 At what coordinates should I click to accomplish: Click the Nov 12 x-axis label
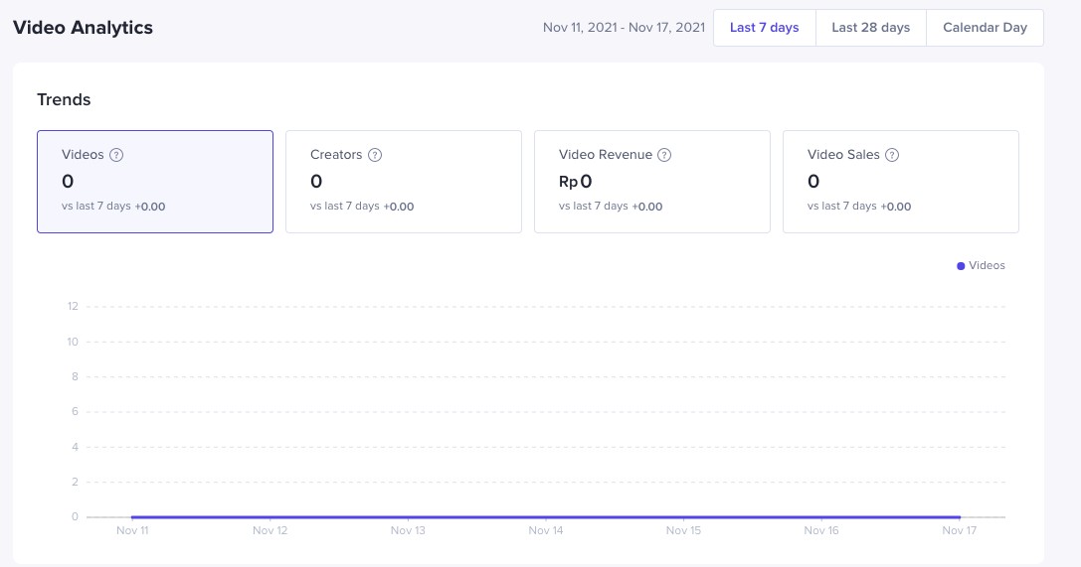point(270,530)
